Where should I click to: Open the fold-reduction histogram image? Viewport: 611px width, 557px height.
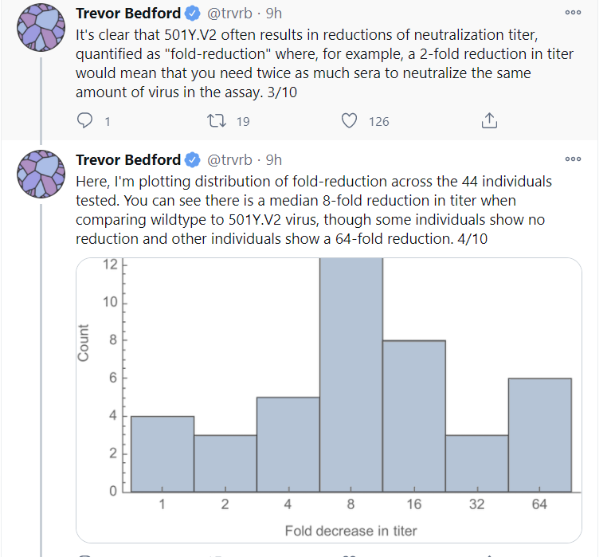(x=328, y=398)
